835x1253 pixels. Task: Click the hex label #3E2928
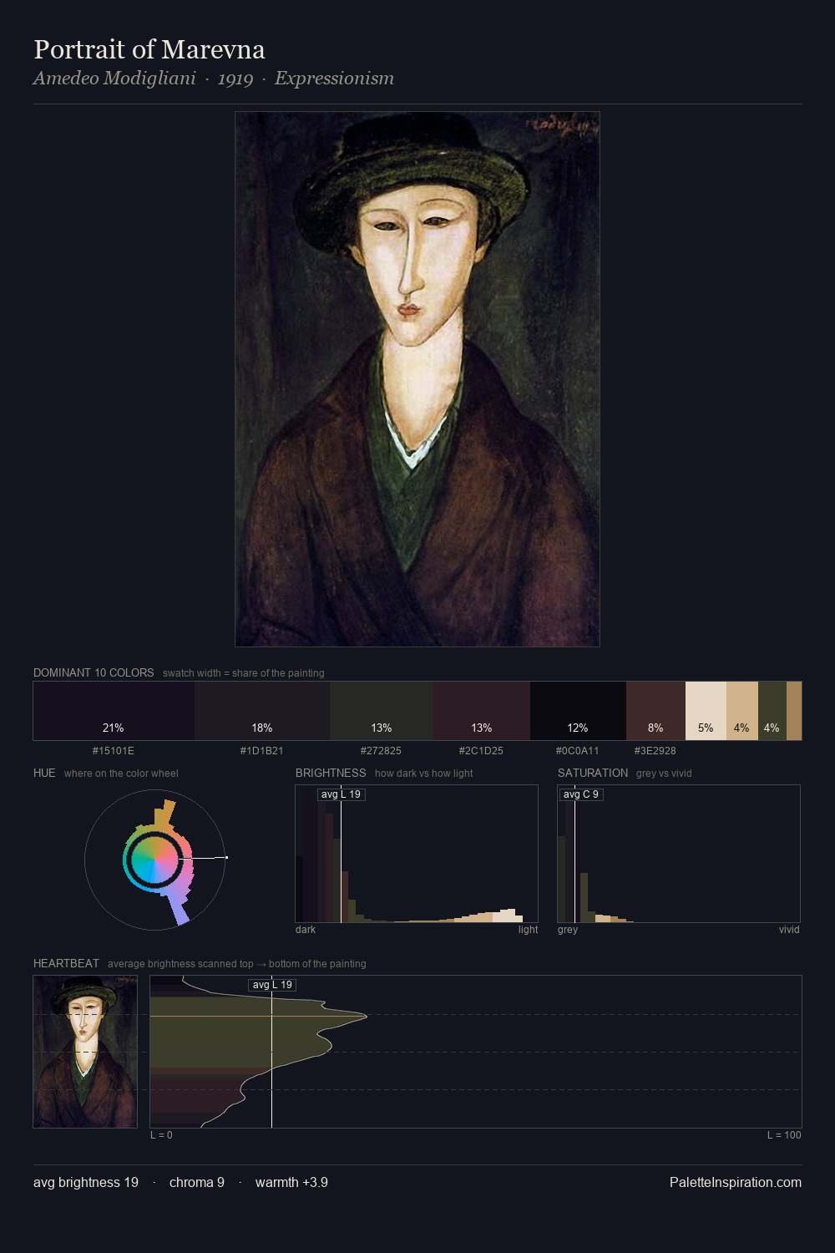pos(655,750)
